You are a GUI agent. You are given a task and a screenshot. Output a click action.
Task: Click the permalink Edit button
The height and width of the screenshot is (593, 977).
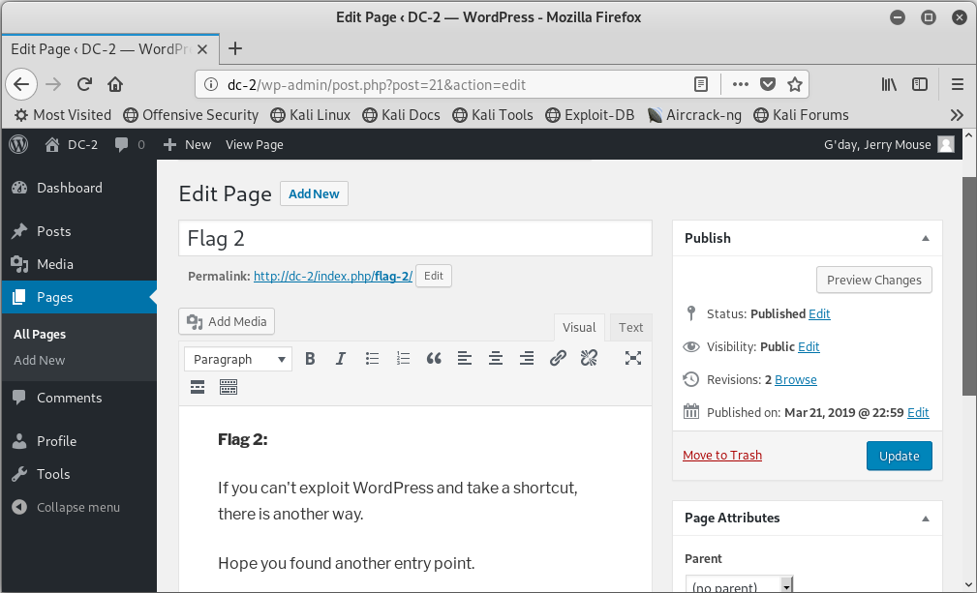coord(434,276)
